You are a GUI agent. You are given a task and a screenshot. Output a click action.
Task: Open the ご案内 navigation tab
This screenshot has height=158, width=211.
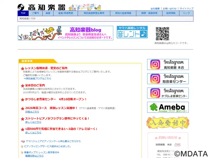click(36, 13)
